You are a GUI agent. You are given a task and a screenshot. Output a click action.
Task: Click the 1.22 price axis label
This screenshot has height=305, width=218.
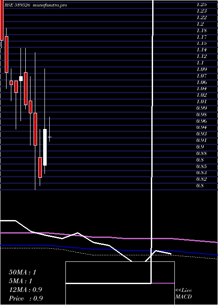pos(201,17)
